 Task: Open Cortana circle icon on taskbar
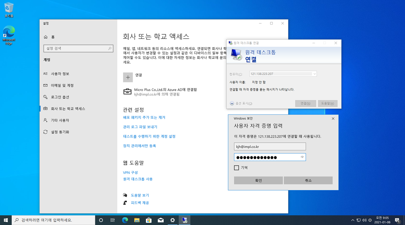pos(101,220)
